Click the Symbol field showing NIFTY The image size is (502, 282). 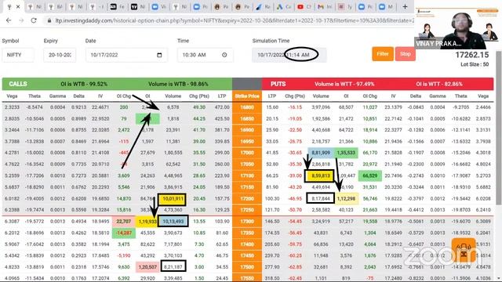(x=18, y=55)
